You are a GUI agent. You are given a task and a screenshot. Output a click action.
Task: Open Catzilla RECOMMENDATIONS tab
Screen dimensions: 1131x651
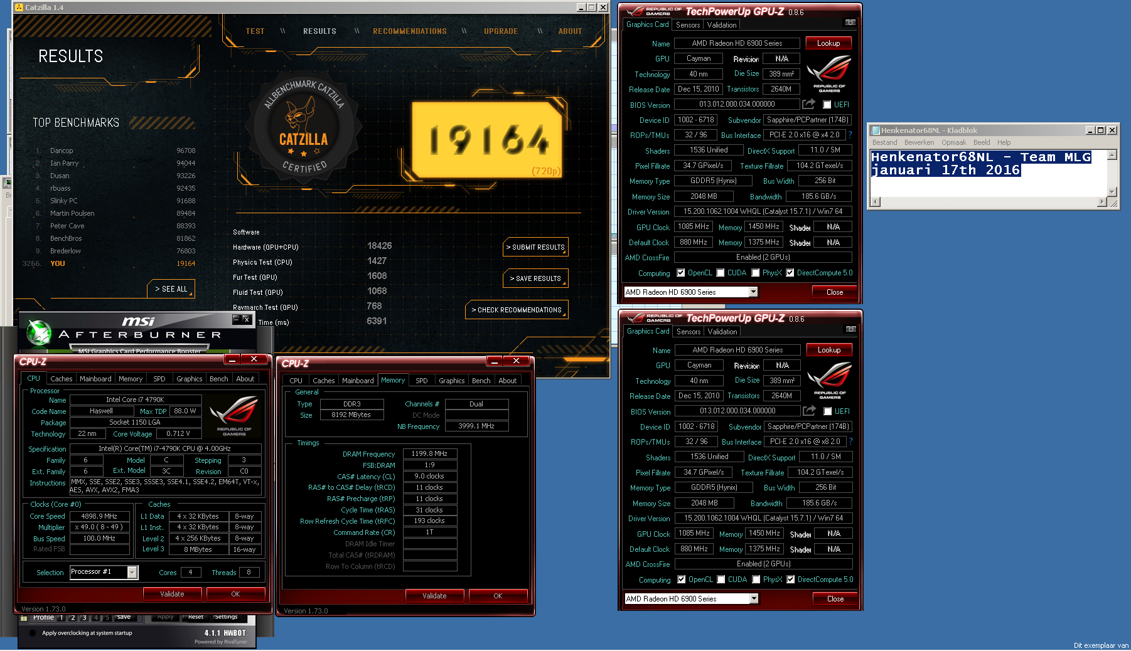(410, 31)
